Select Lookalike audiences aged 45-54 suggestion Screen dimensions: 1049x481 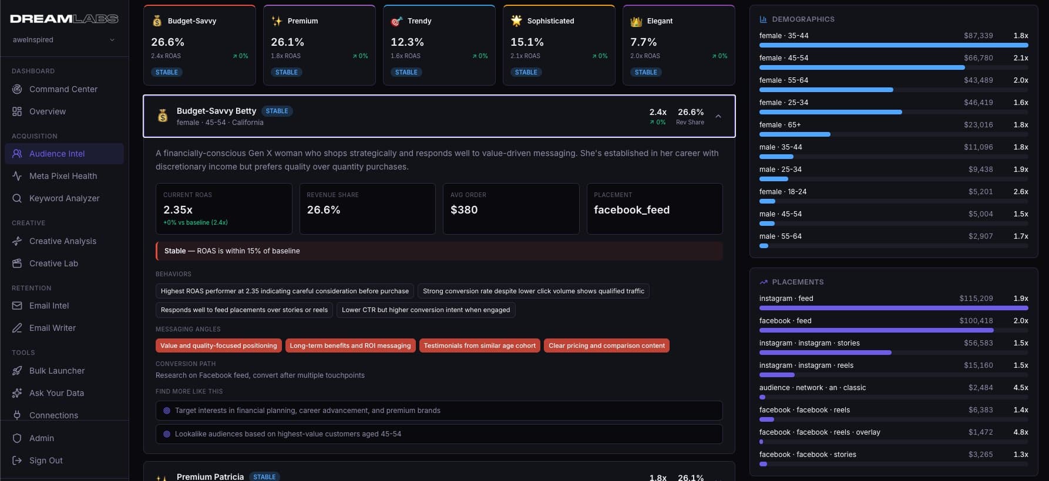click(439, 434)
